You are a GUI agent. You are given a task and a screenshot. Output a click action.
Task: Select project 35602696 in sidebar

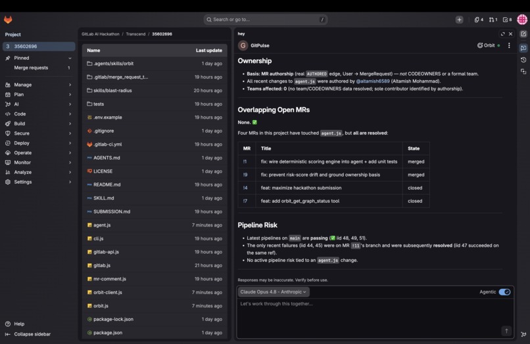[39, 46]
